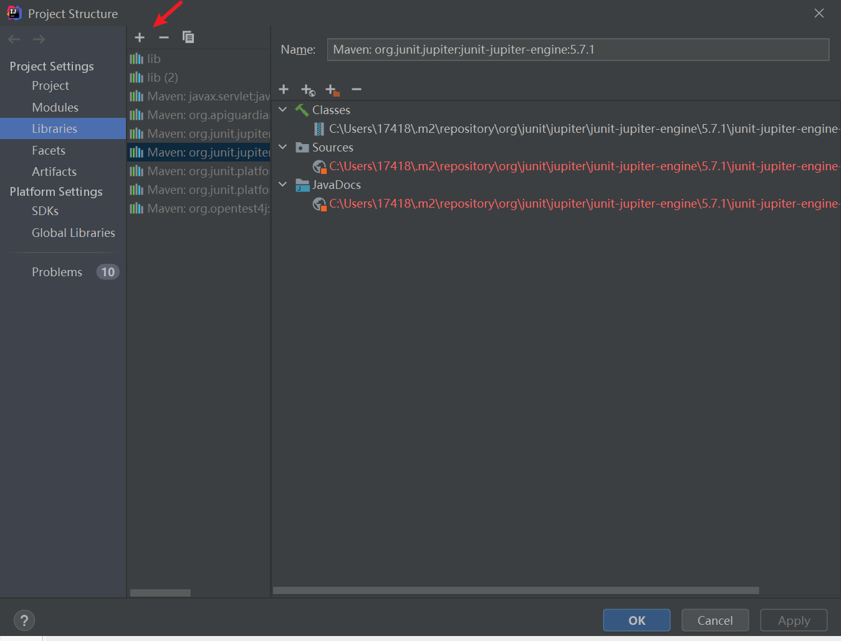Open the Facets settings page
Viewport: 841px width, 641px height.
click(x=49, y=150)
